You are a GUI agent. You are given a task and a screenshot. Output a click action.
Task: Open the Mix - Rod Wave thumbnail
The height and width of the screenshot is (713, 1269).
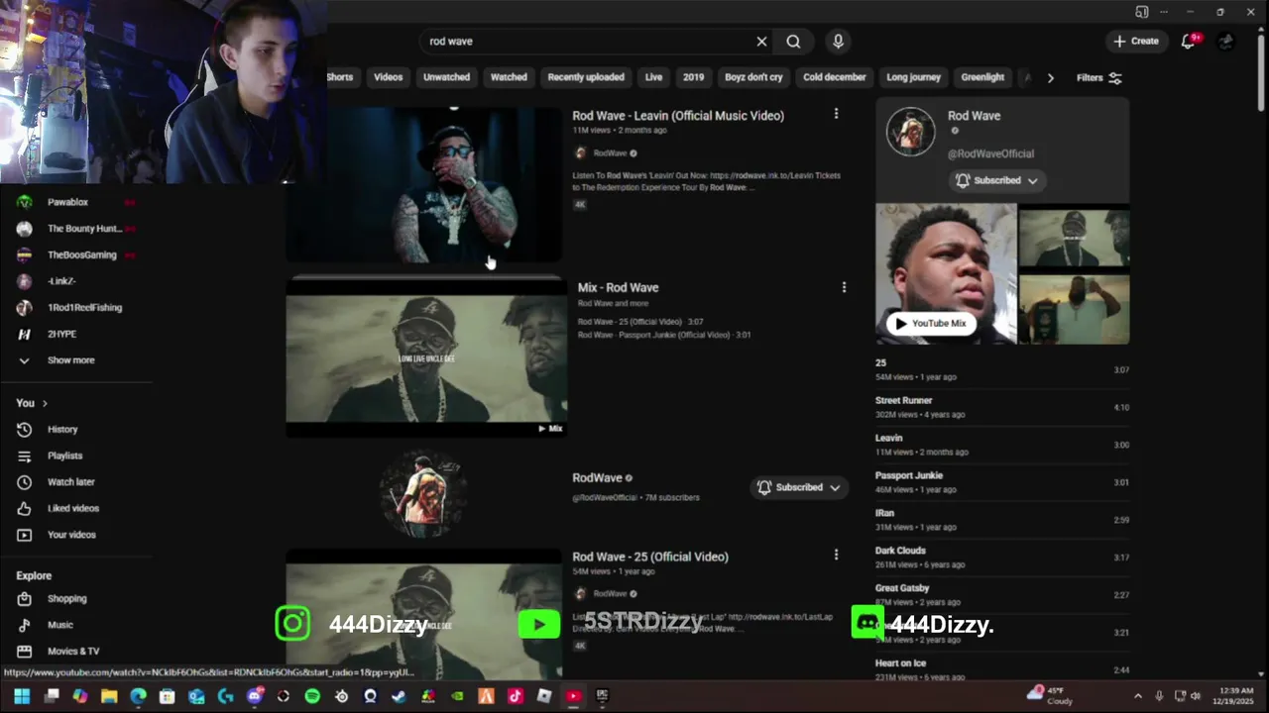point(426,356)
